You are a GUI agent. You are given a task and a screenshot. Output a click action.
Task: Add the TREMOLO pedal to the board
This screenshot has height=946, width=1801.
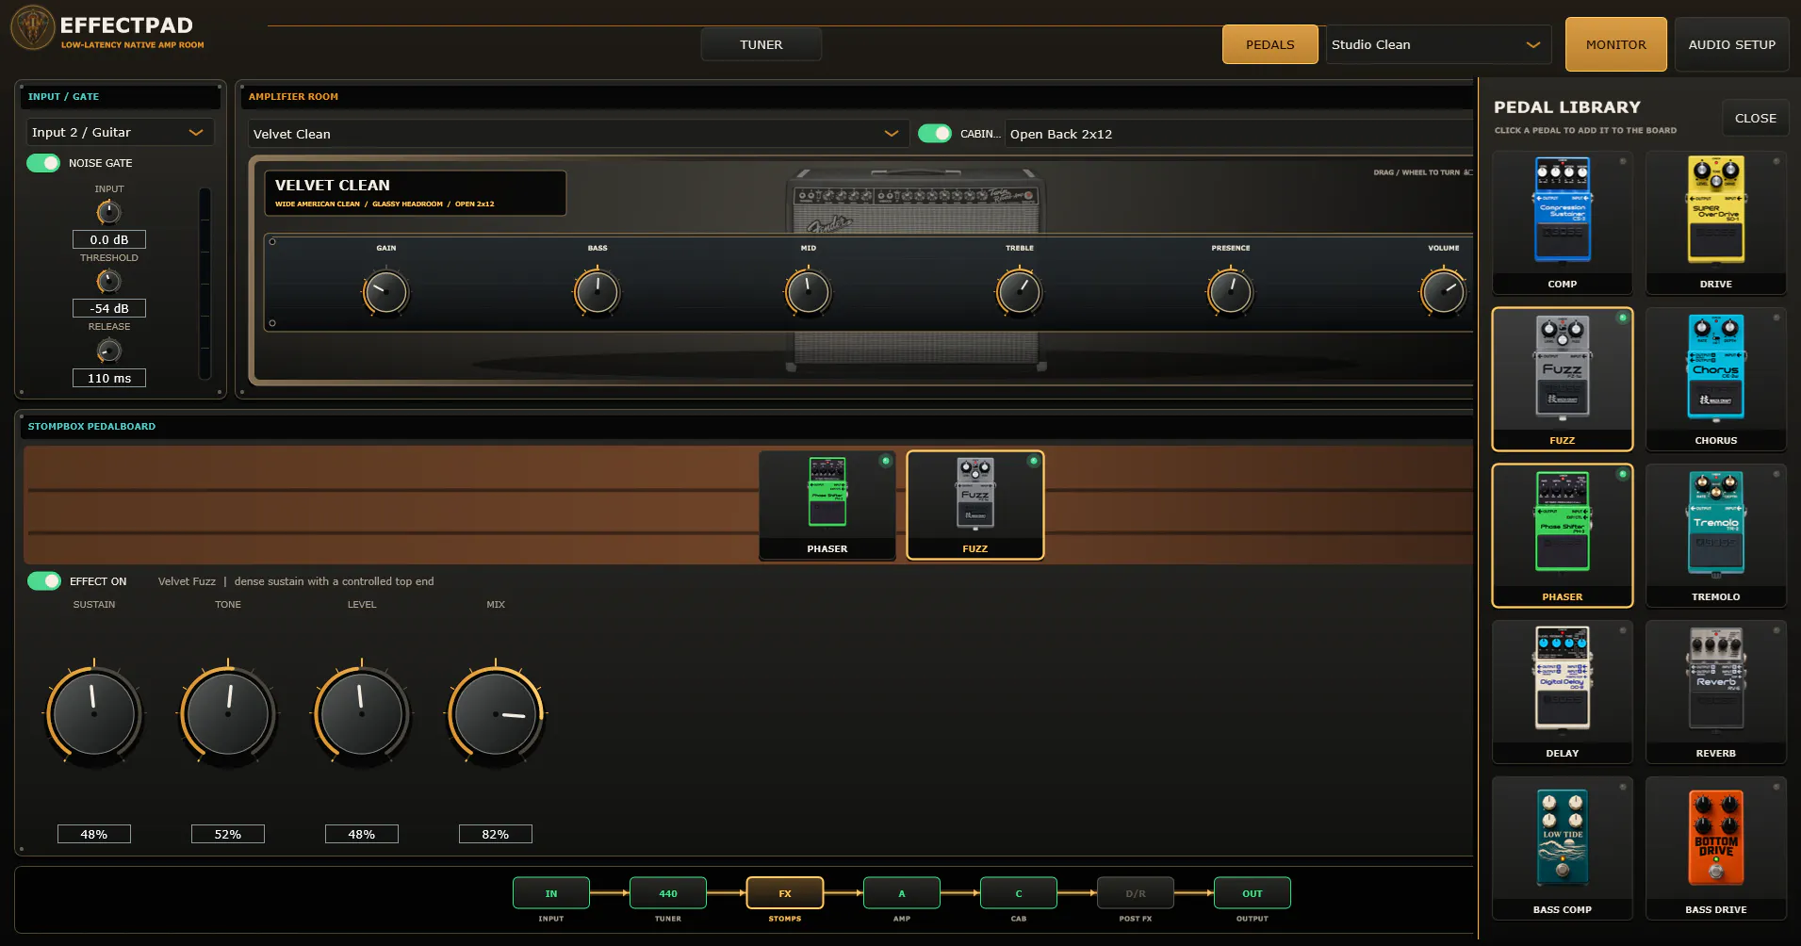[1715, 535]
